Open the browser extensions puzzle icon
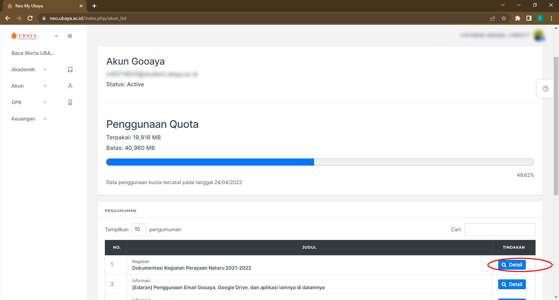Screen dimensions: 559x300 point(518,18)
